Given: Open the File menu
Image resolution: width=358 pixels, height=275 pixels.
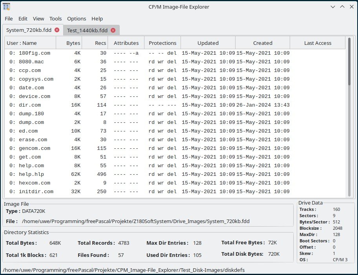Looking at the screenshot, I should click(9, 19).
